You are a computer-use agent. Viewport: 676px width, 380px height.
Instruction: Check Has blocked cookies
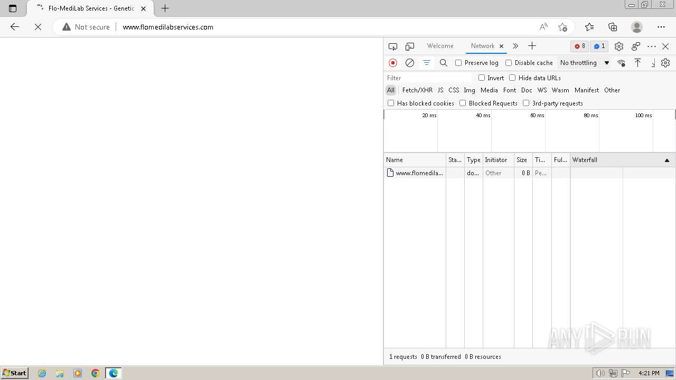[391, 103]
